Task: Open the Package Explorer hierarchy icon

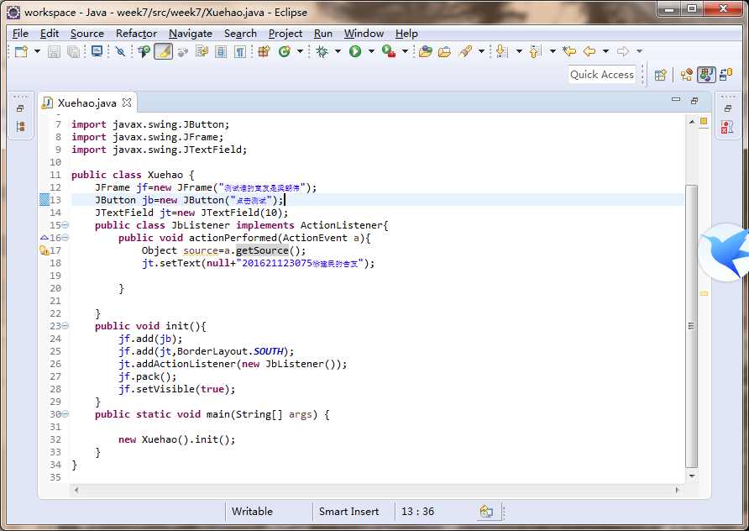Action: point(20,127)
